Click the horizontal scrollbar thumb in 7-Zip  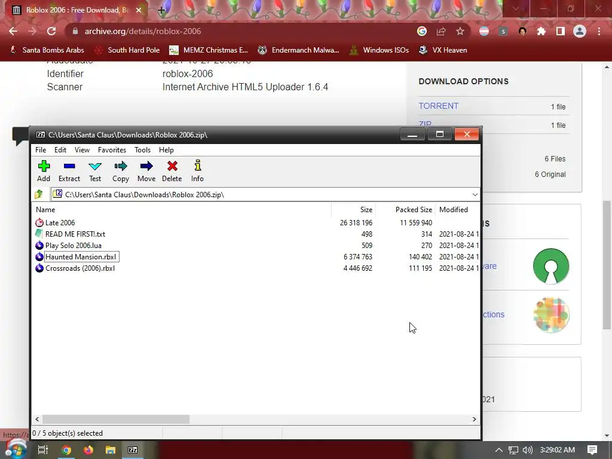tap(115, 419)
